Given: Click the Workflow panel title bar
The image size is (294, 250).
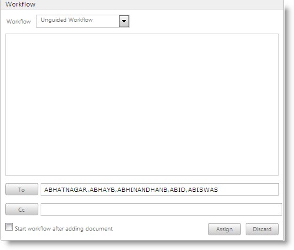Looking at the screenshot, I should 142,4.
